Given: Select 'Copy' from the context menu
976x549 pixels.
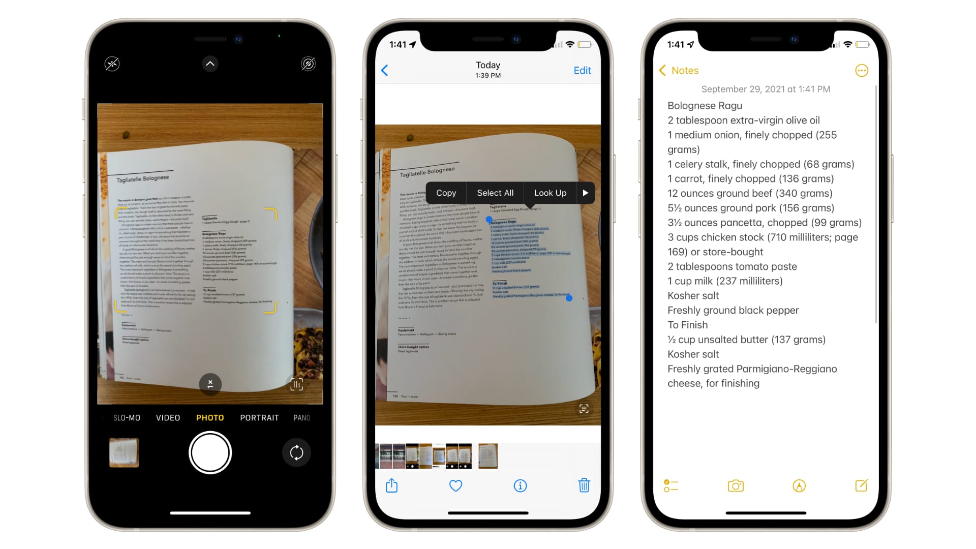Looking at the screenshot, I should [445, 192].
